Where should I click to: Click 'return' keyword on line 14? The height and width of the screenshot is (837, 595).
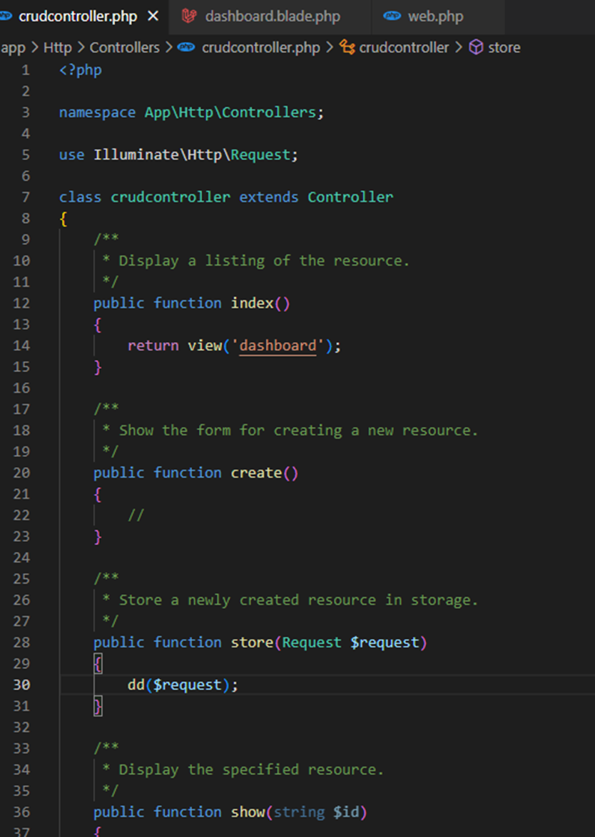[x=153, y=346]
